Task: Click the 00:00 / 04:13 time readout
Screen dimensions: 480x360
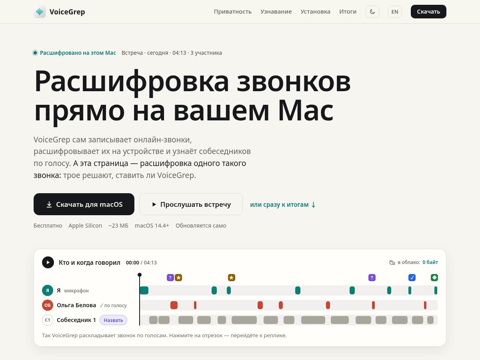Action: pyautogui.click(x=141, y=263)
